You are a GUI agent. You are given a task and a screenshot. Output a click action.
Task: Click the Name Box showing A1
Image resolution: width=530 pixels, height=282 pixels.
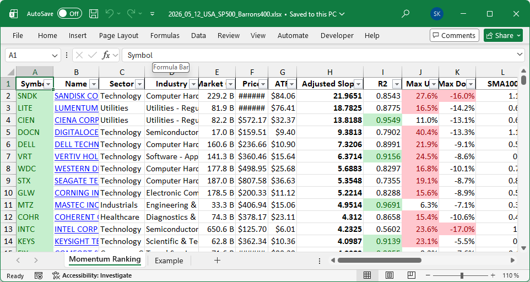[28, 55]
